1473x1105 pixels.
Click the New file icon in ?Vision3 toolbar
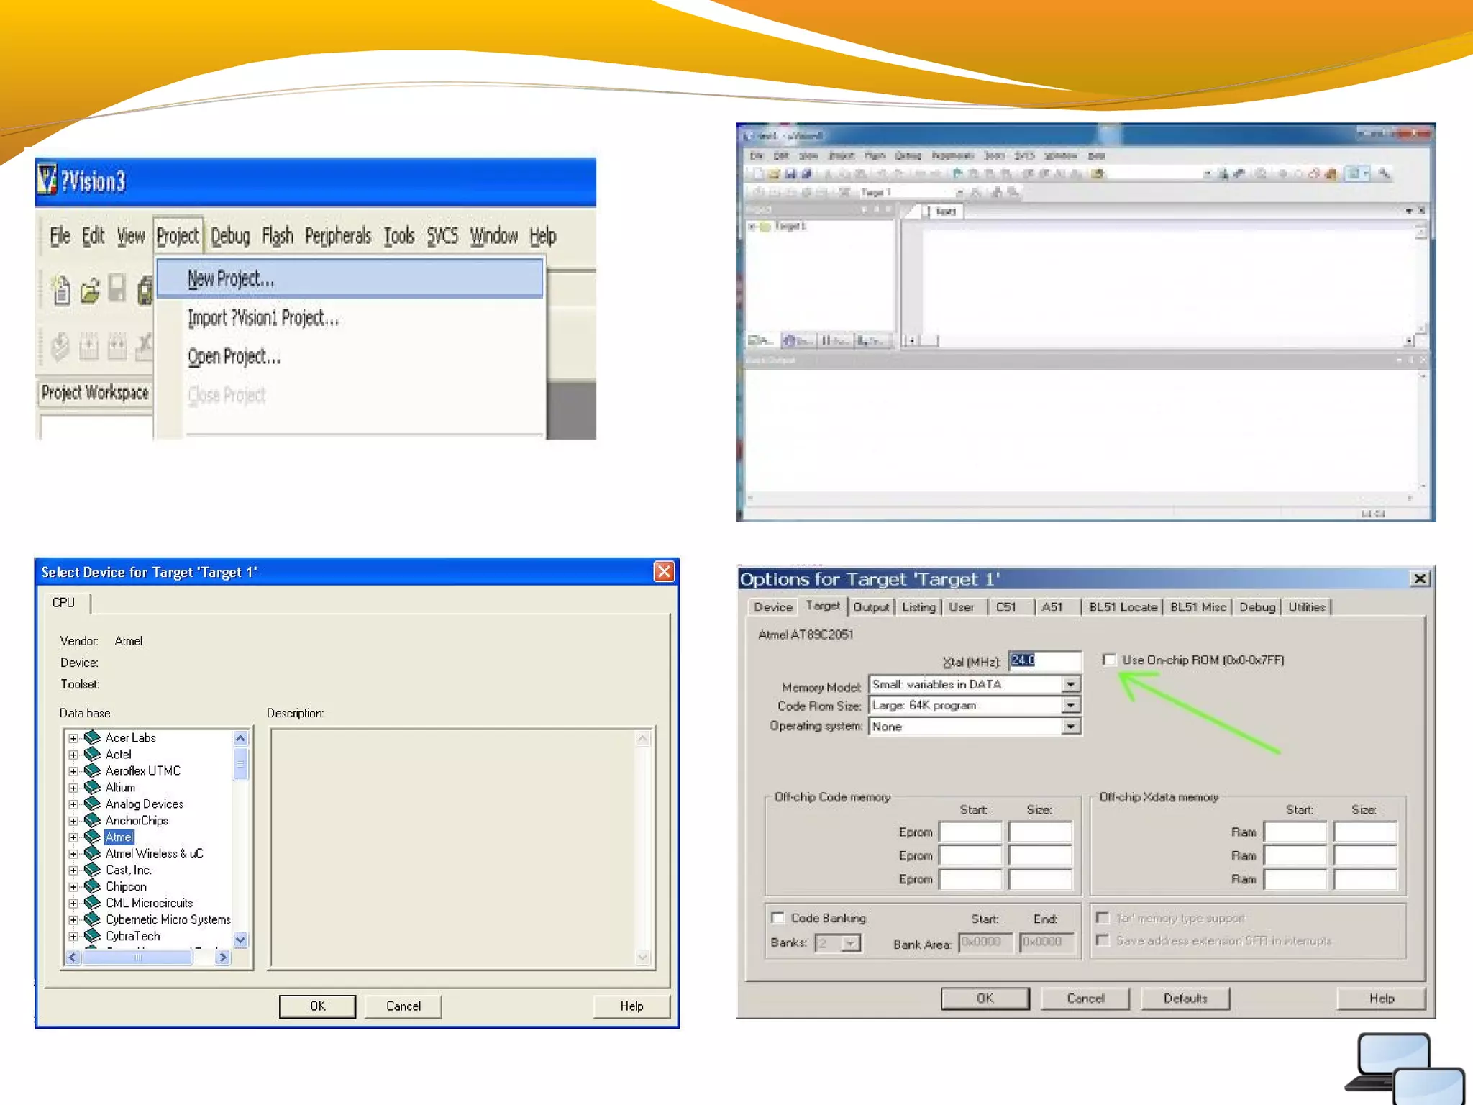(61, 290)
